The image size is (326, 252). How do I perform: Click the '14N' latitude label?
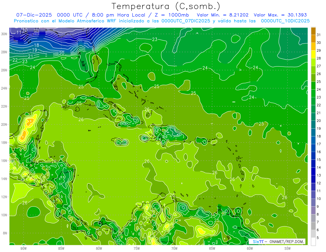tap(4, 179)
